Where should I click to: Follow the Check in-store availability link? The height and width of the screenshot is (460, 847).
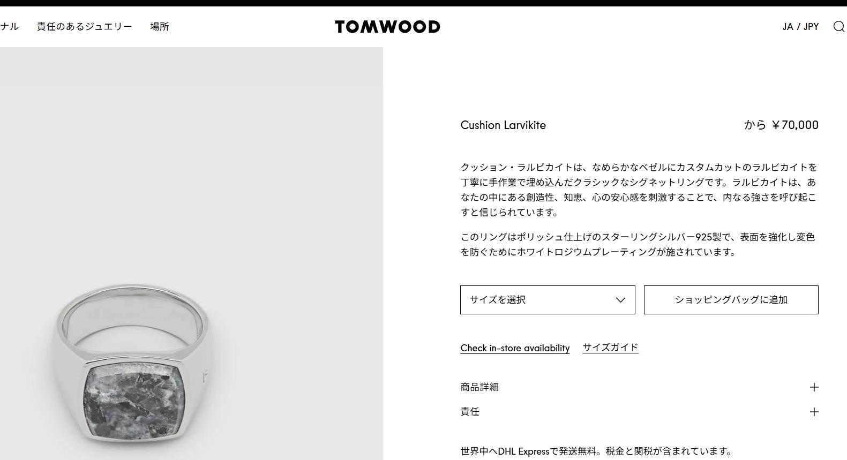click(515, 348)
